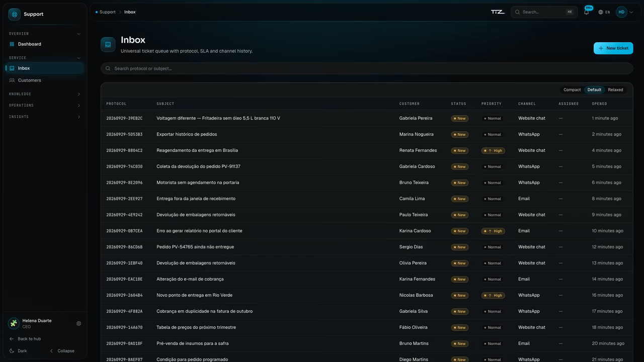Viewport: 644px width, 362px height.
Task: Open the HD user account dropdown
Action: pos(624,12)
